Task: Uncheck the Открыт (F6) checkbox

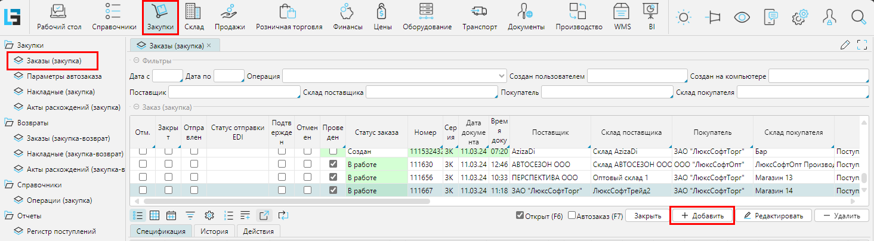Action: (x=520, y=215)
